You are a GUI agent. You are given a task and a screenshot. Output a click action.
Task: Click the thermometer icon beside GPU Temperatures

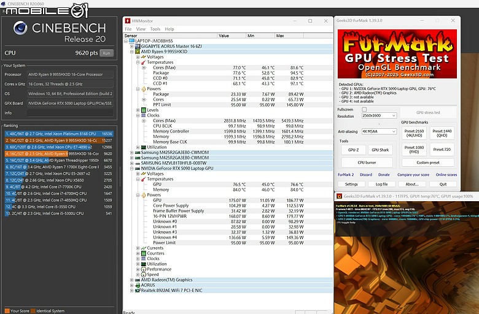point(143,179)
